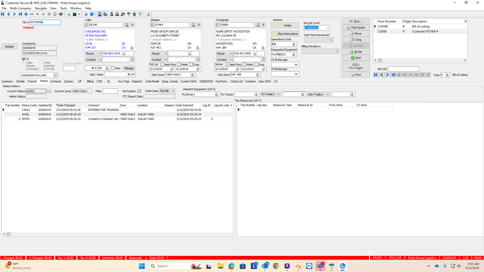Expand the InterComp This Bill dropdown
The image size is (484, 272).
[173, 91]
